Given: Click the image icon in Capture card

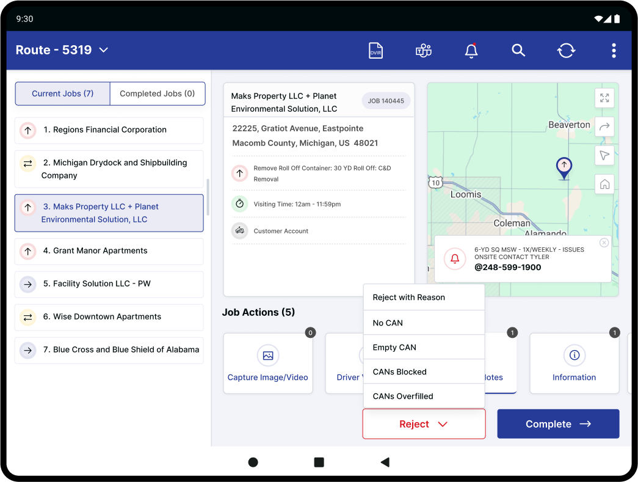Looking at the screenshot, I should click(x=268, y=356).
